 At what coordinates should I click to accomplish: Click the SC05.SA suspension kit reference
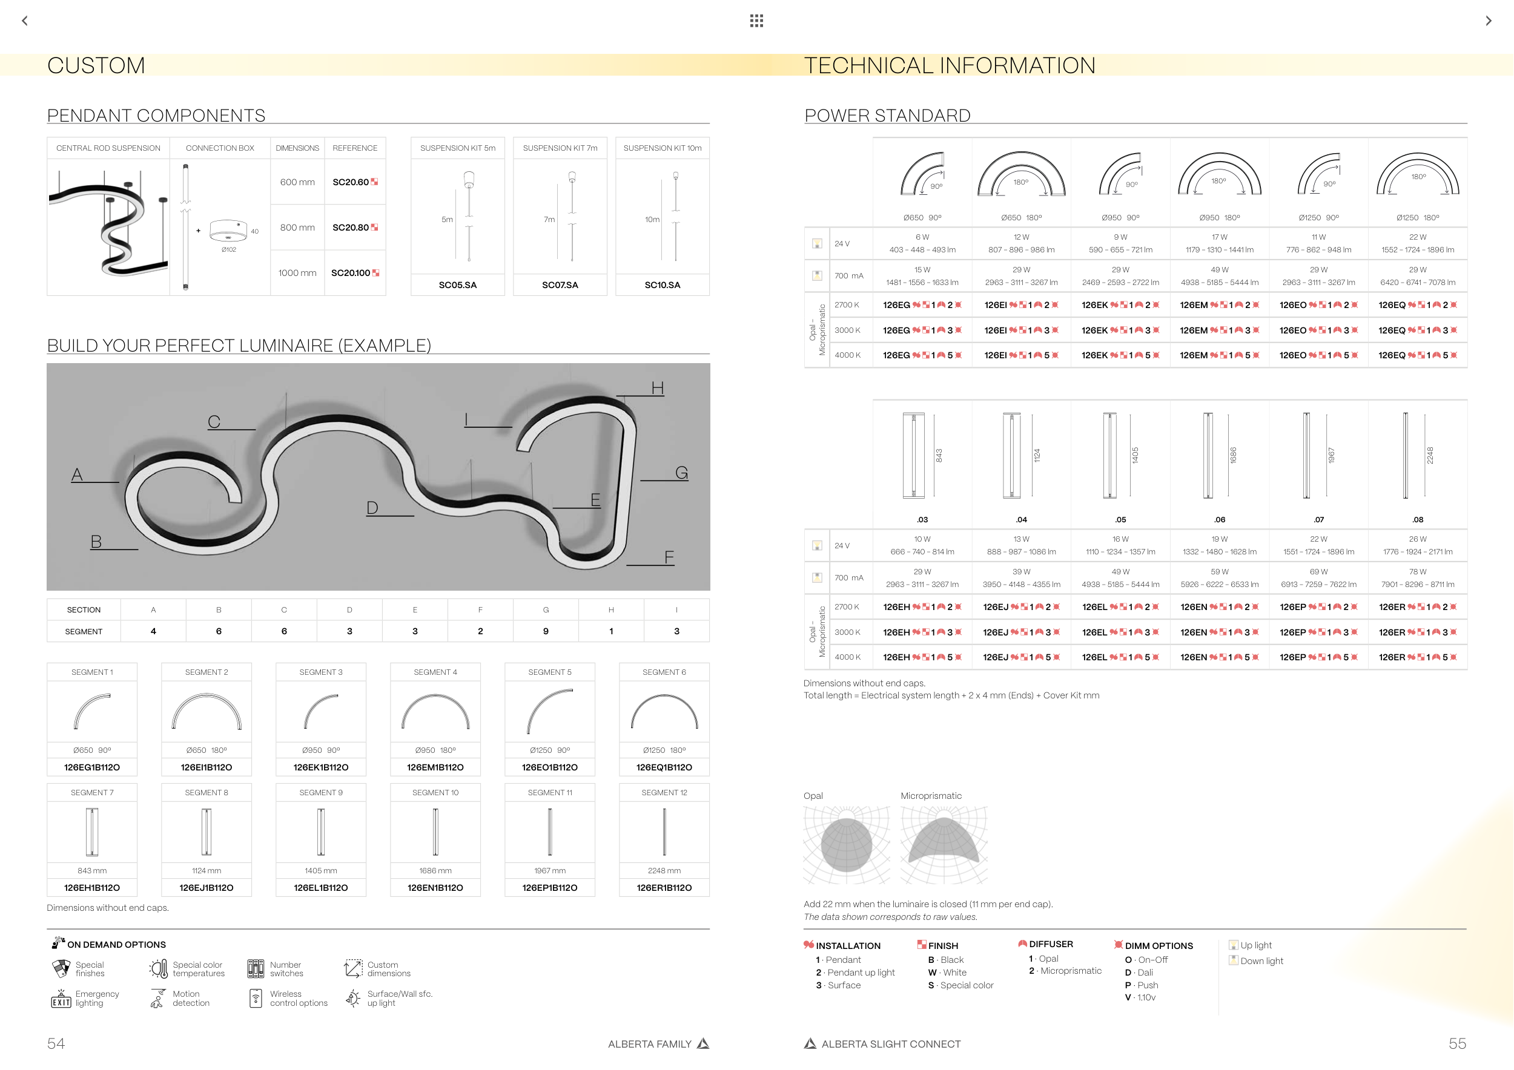(458, 285)
